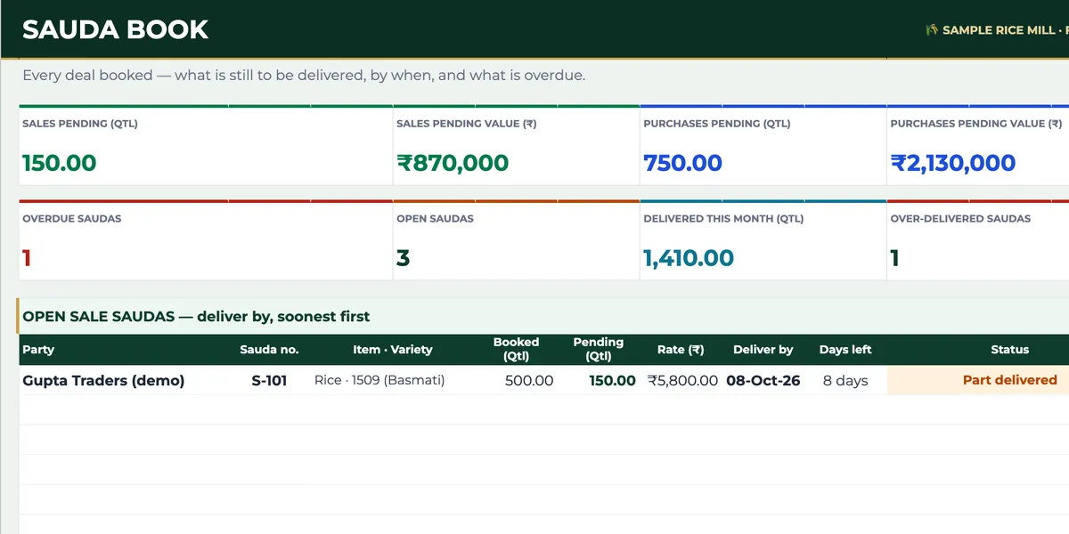1069x534 pixels.
Task: Click the Status column header
Action: (x=1010, y=350)
